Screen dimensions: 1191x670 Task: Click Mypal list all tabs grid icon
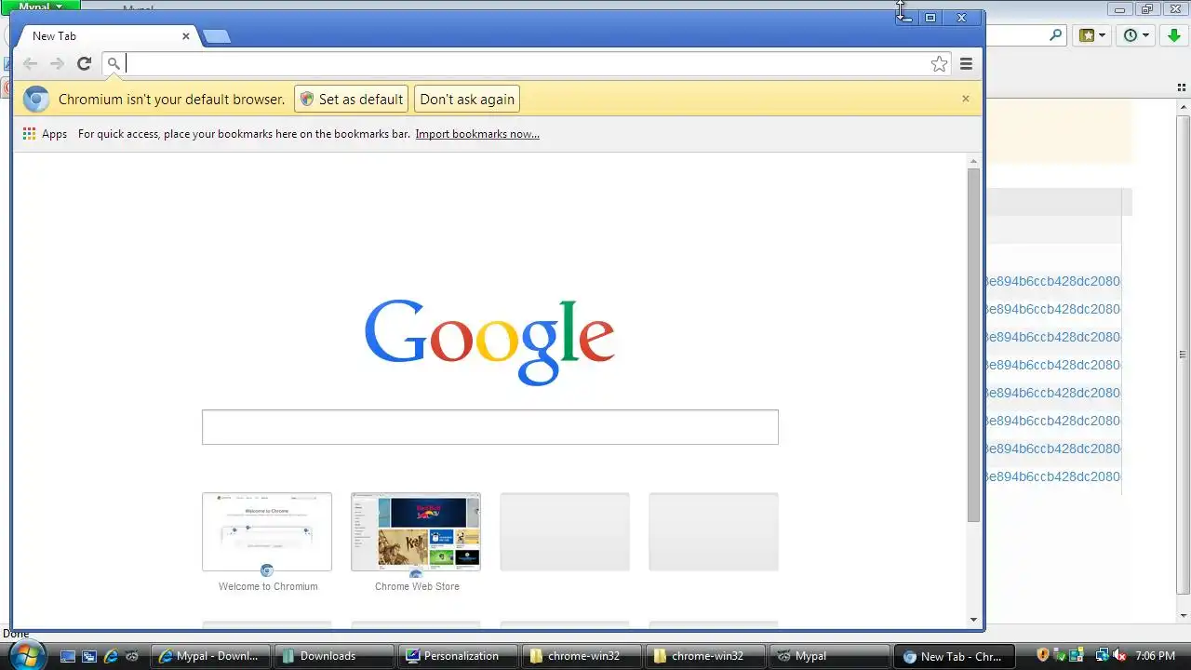pyautogui.click(x=1183, y=87)
